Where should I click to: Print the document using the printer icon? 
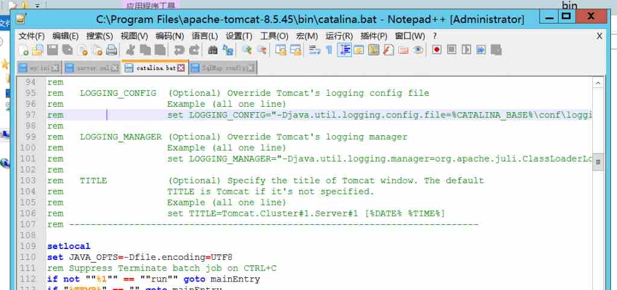point(111,50)
